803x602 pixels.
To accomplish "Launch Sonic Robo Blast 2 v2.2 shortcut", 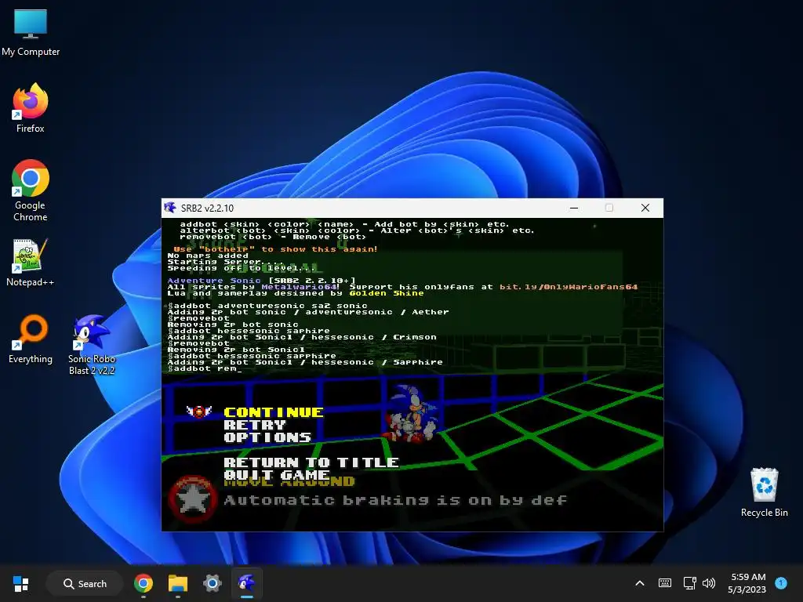I will (x=92, y=345).
